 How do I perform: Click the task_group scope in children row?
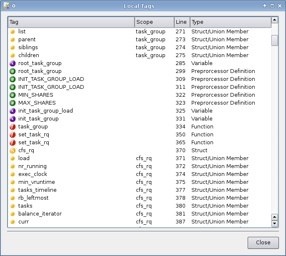[151, 55]
